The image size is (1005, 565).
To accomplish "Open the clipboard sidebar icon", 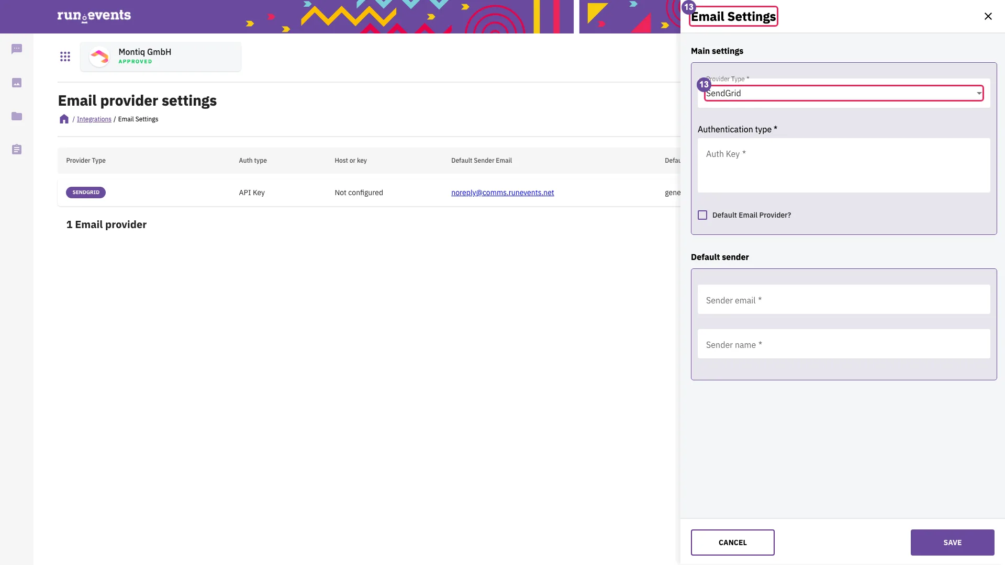I will pos(17,150).
